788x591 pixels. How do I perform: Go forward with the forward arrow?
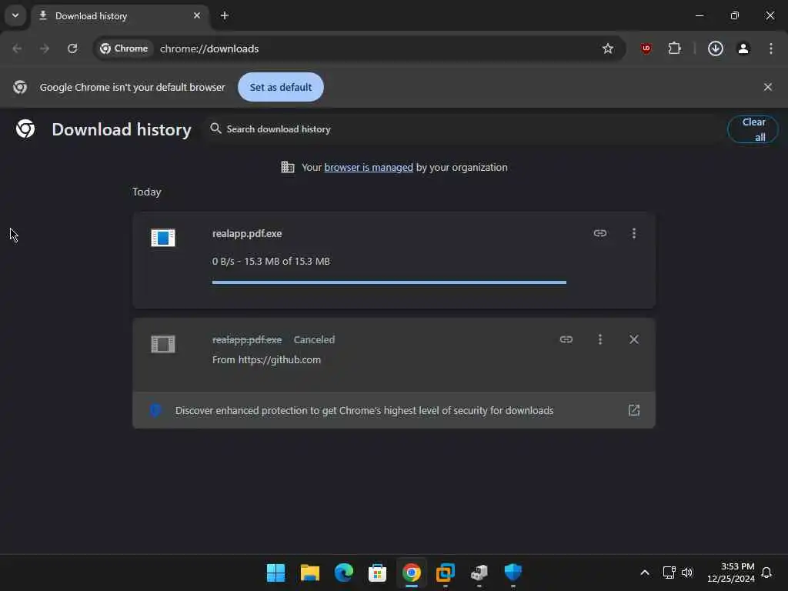pos(45,48)
